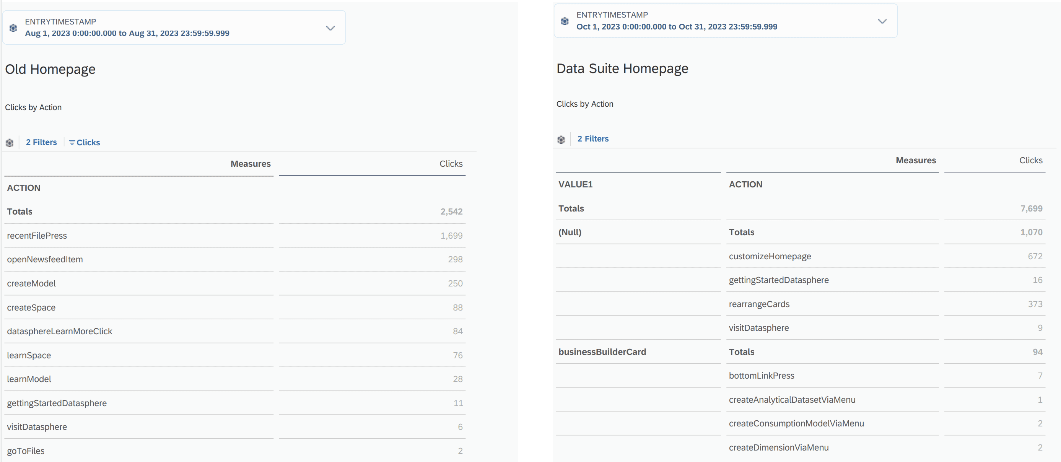The width and height of the screenshot is (1061, 462).
Task: Open the Aug 1 to Aug 31 date range
Action: click(127, 33)
